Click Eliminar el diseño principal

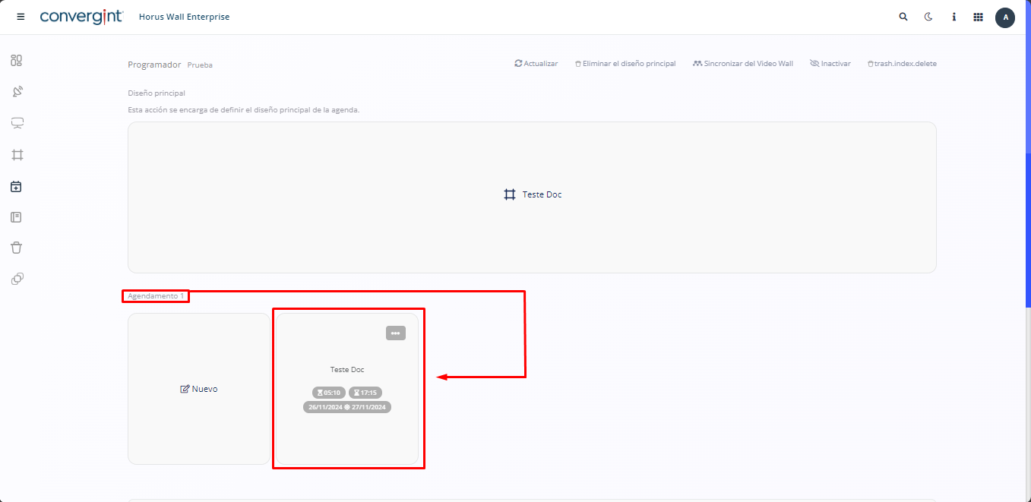pyautogui.click(x=625, y=64)
